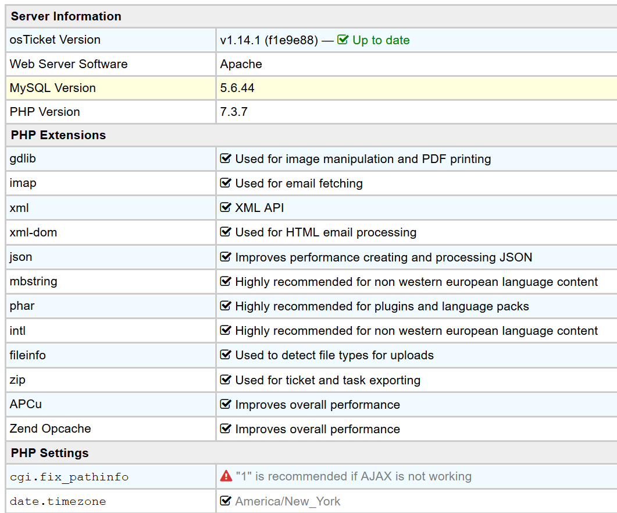Screen dimensions: 617x513
Task: Click the MySQL version value '5.6.44'
Action: [x=237, y=88]
